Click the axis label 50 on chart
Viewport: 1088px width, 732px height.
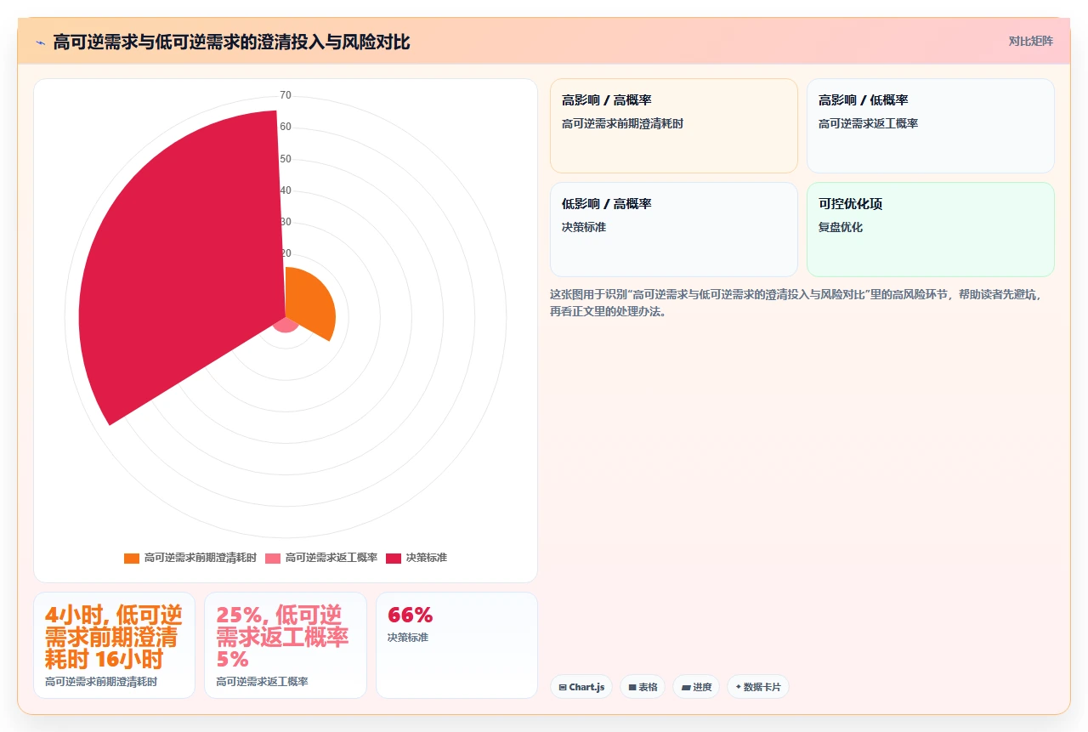tap(286, 159)
